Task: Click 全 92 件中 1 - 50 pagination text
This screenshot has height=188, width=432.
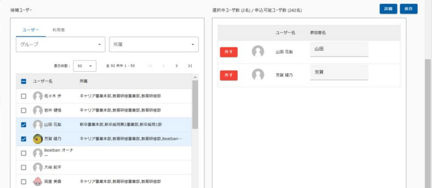Action: tap(121, 66)
